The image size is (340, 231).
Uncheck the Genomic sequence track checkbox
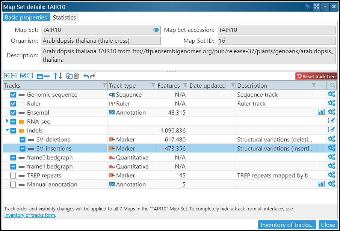click(x=13, y=95)
